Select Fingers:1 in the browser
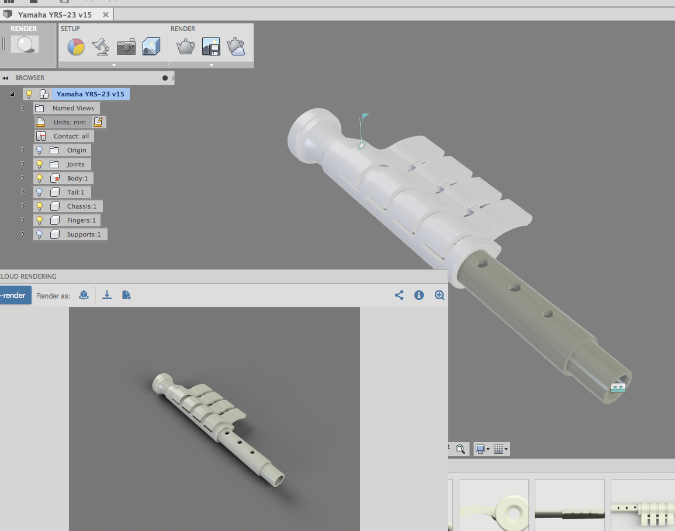Image resolution: width=675 pixels, height=531 pixels. tap(81, 220)
